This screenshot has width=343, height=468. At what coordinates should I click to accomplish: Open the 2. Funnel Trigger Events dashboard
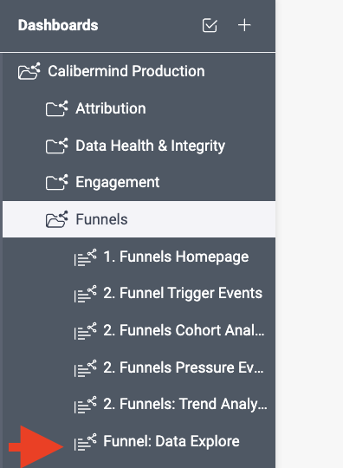[183, 293]
